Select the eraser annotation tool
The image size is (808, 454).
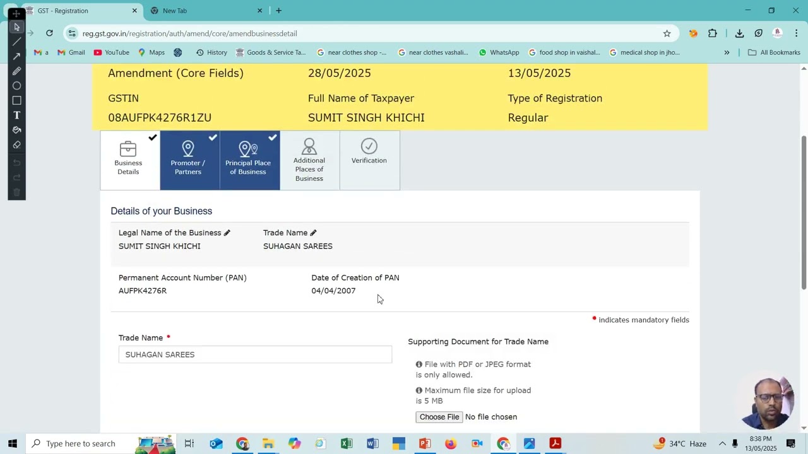(16, 144)
